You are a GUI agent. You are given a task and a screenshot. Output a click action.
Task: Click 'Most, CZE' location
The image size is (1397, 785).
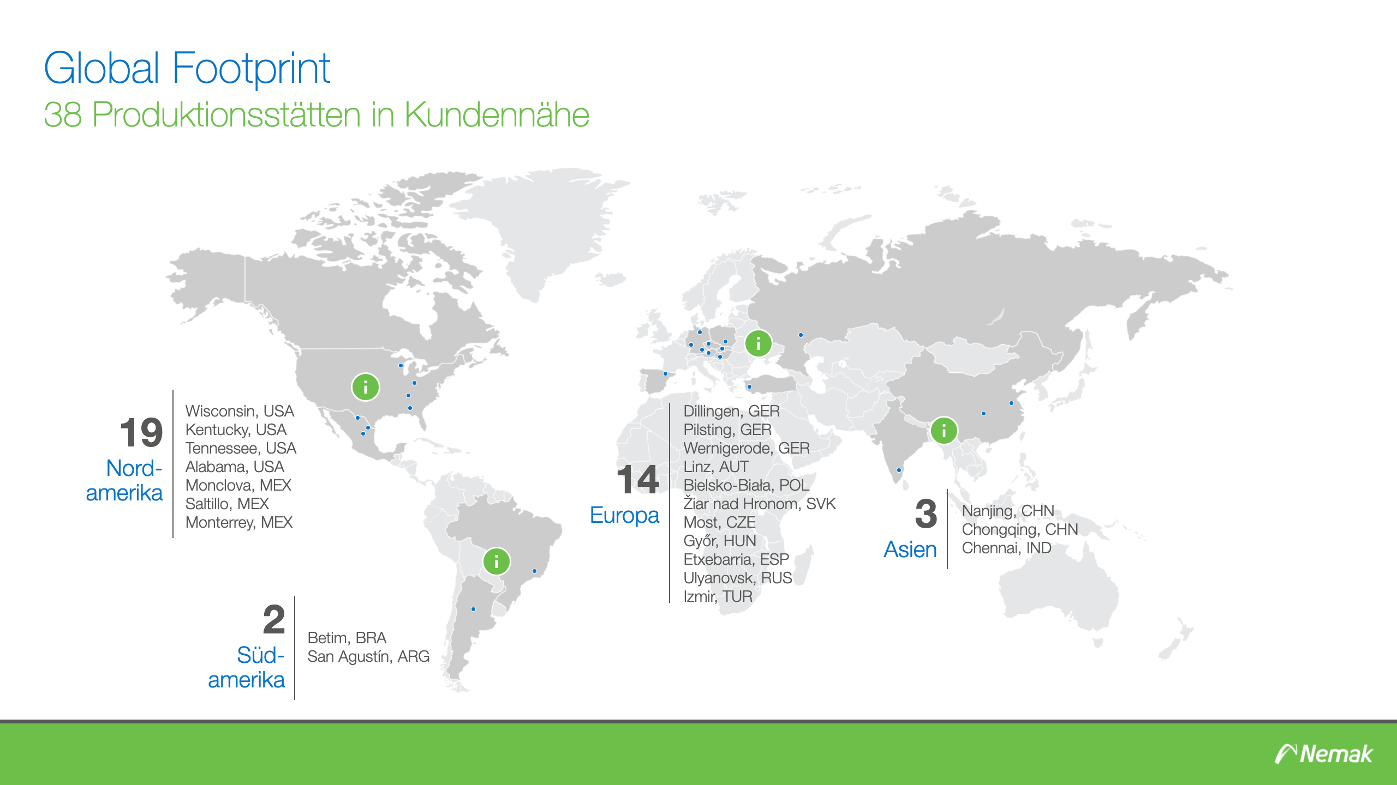(719, 522)
